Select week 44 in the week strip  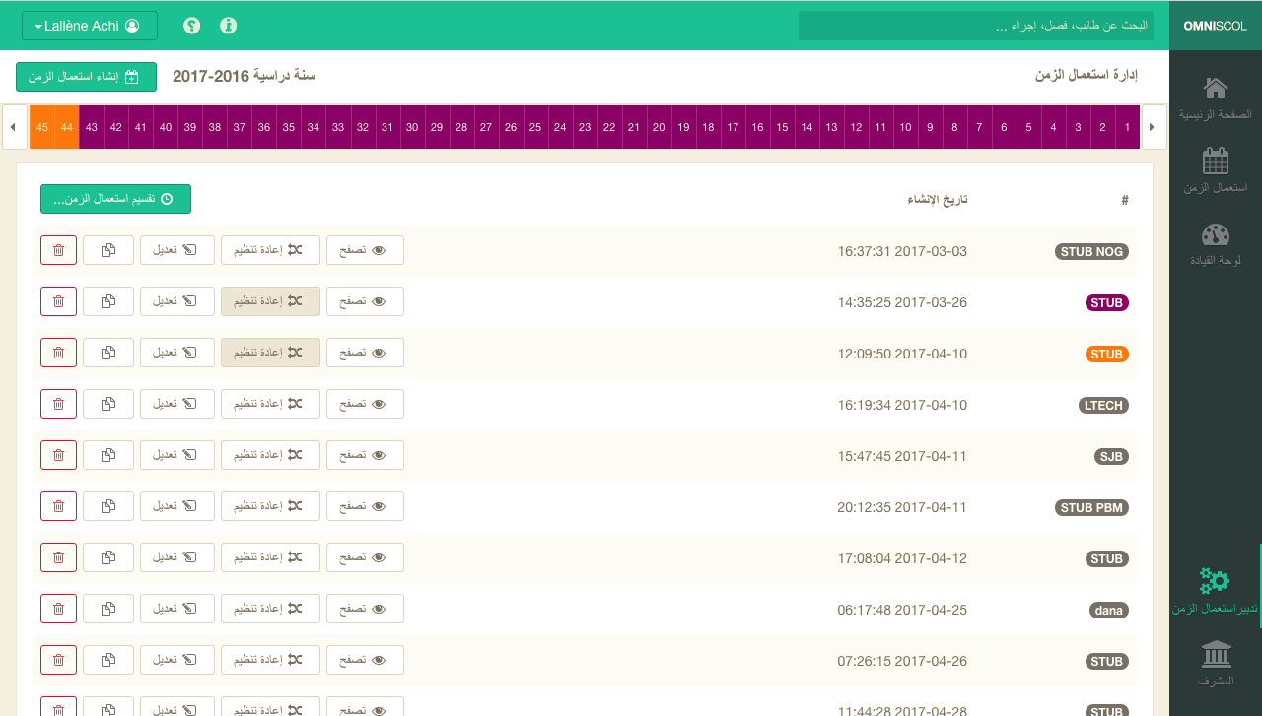click(x=67, y=128)
